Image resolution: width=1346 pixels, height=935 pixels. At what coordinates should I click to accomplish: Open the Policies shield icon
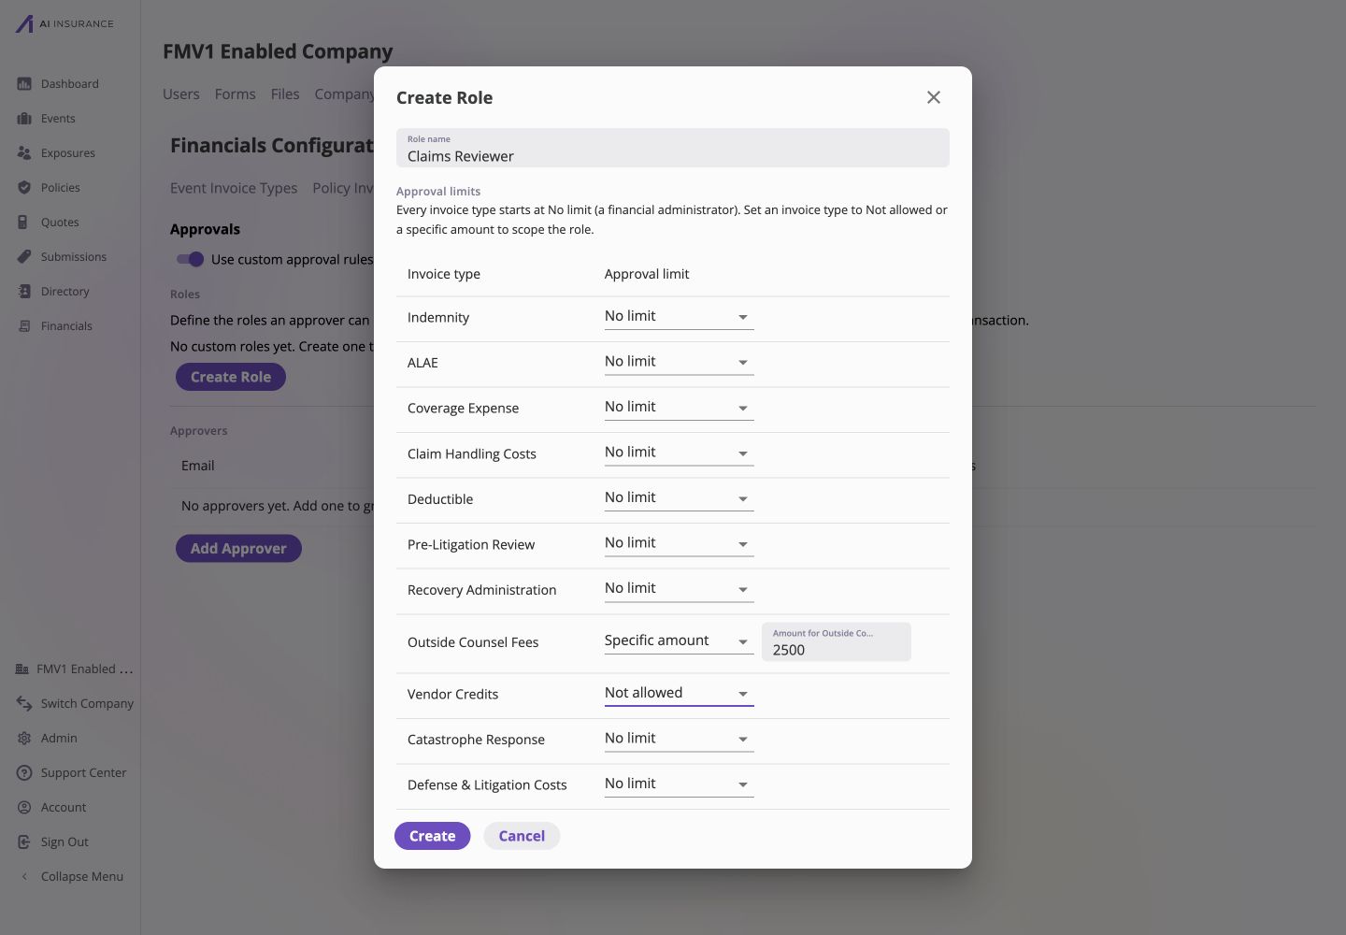pos(24,188)
